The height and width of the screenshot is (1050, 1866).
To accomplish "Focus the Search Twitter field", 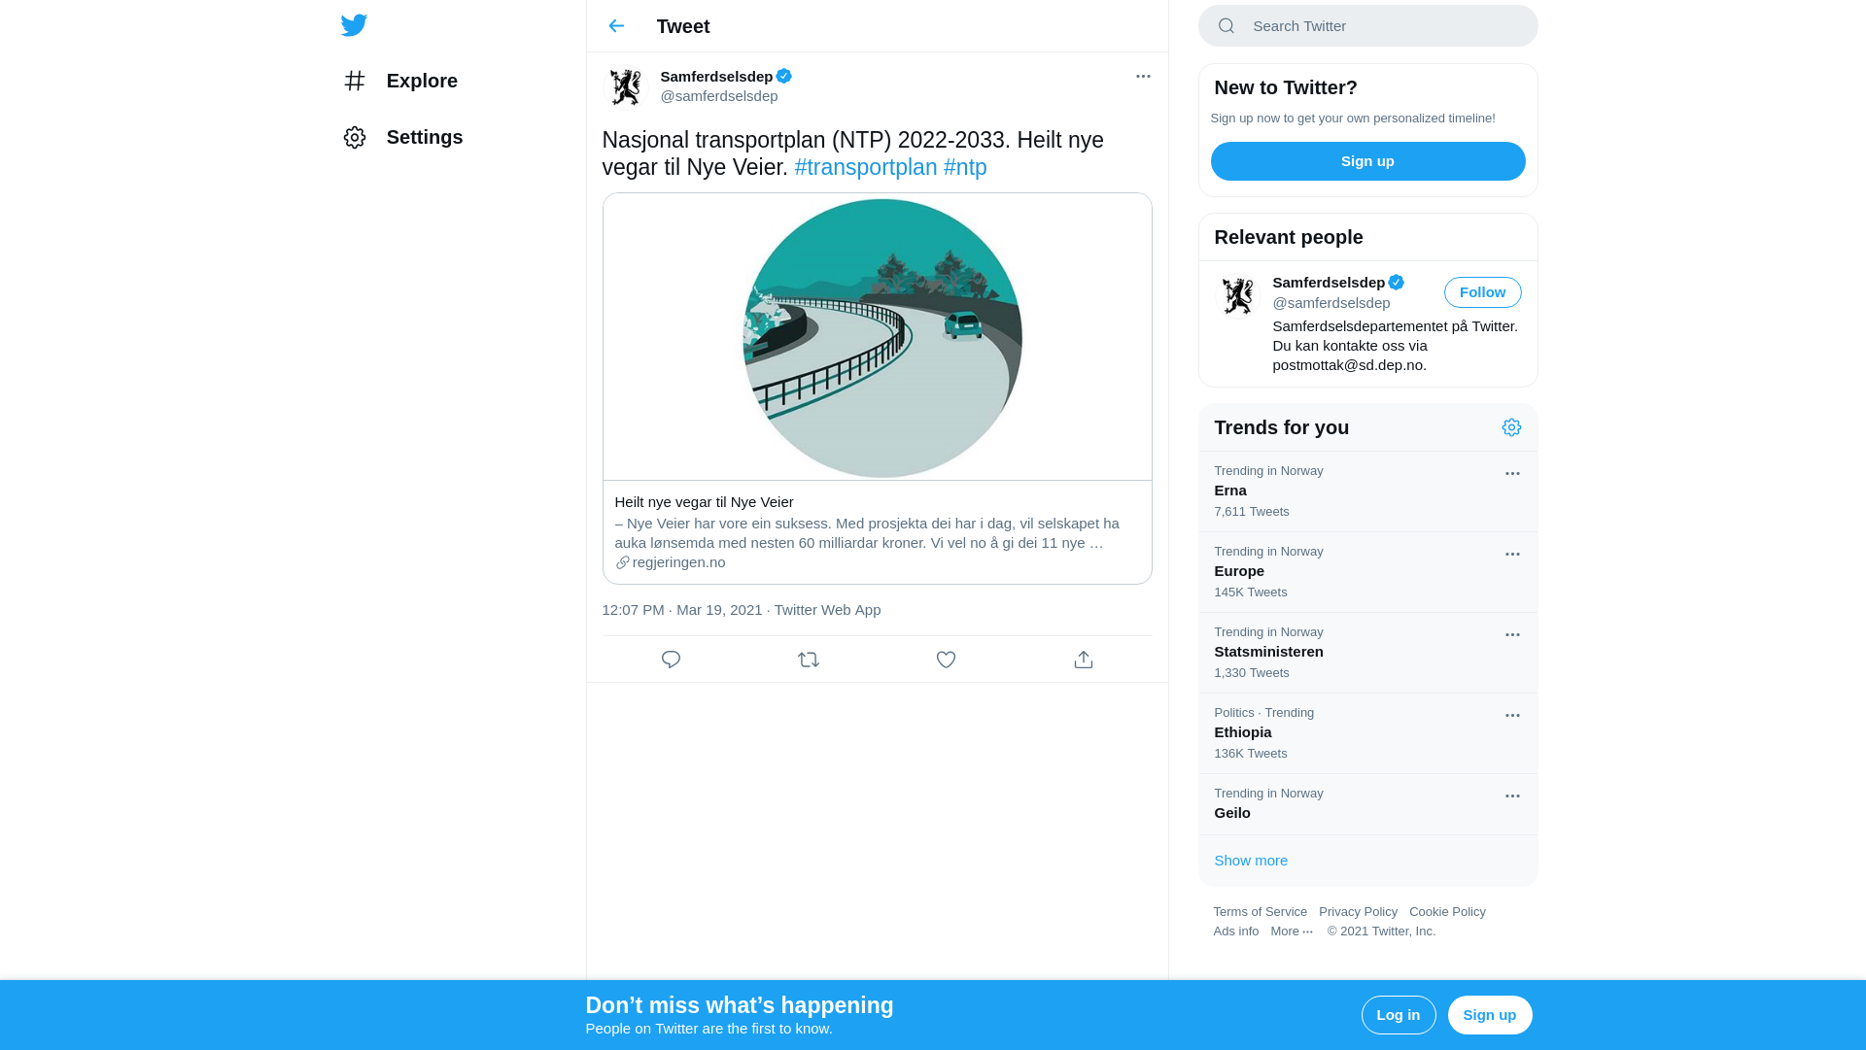I will coord(1368,26).
